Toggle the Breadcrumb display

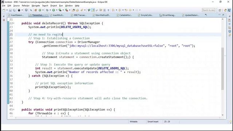pyautogui.click(x=89, y=10)
